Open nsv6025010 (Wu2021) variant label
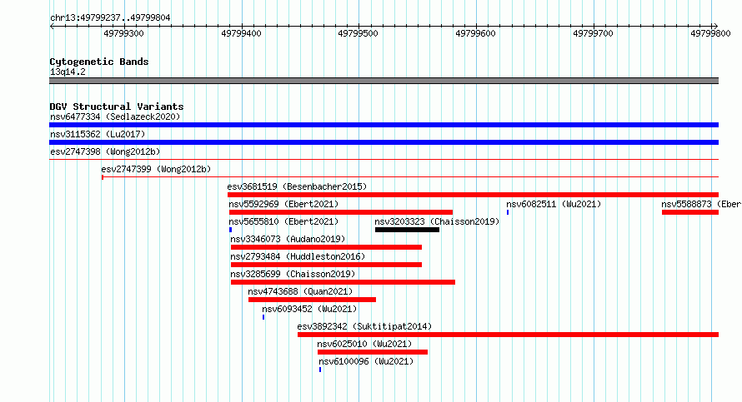The image size is (742, 402). click(364, 344)
